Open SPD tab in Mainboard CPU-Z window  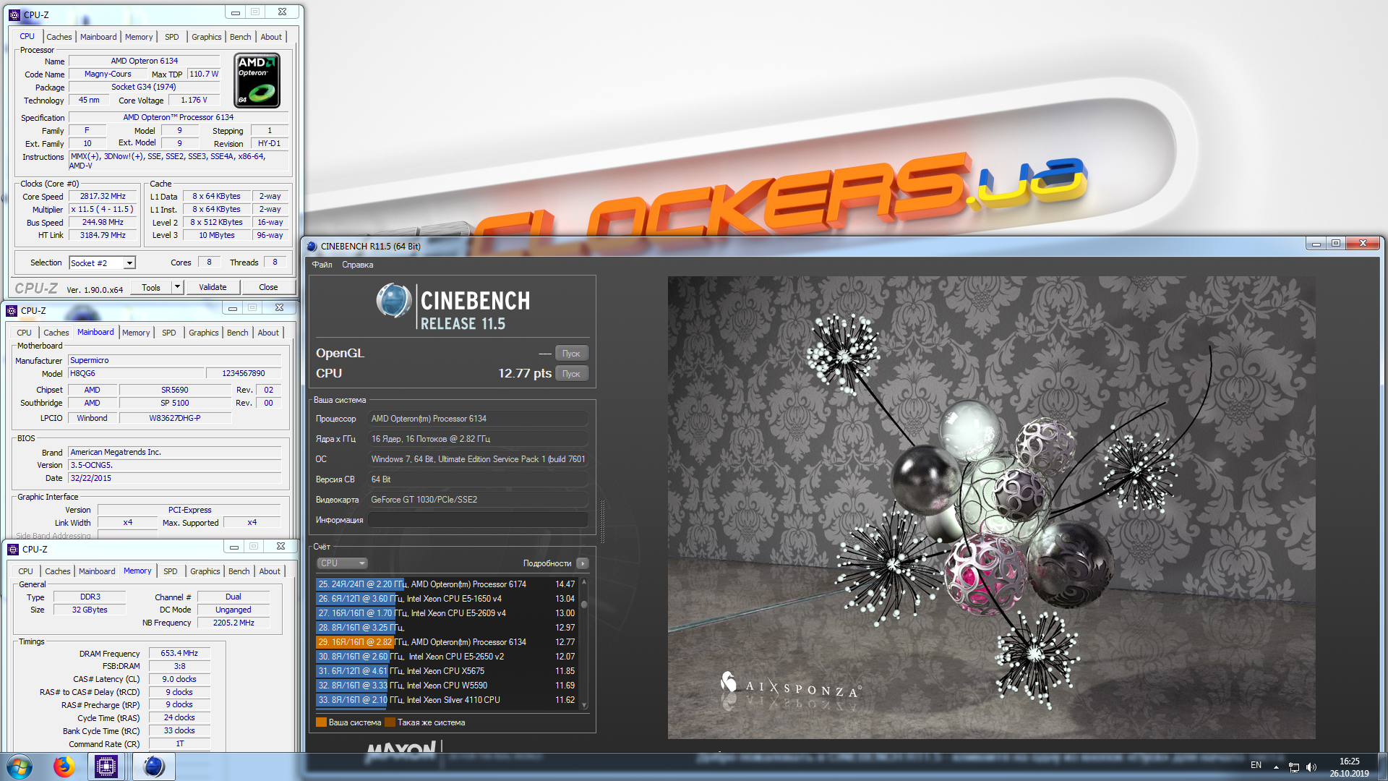tap(168, 333)
